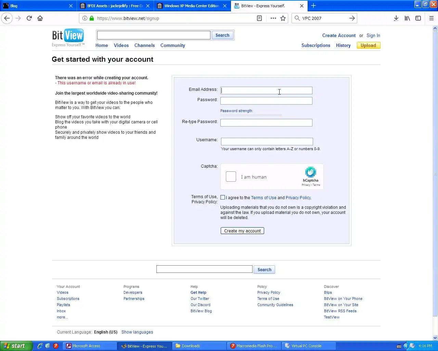Viewport: 438px width, 351px height.
Task: Launch Internet Explorer from quick launch
Action: point(40,346)
